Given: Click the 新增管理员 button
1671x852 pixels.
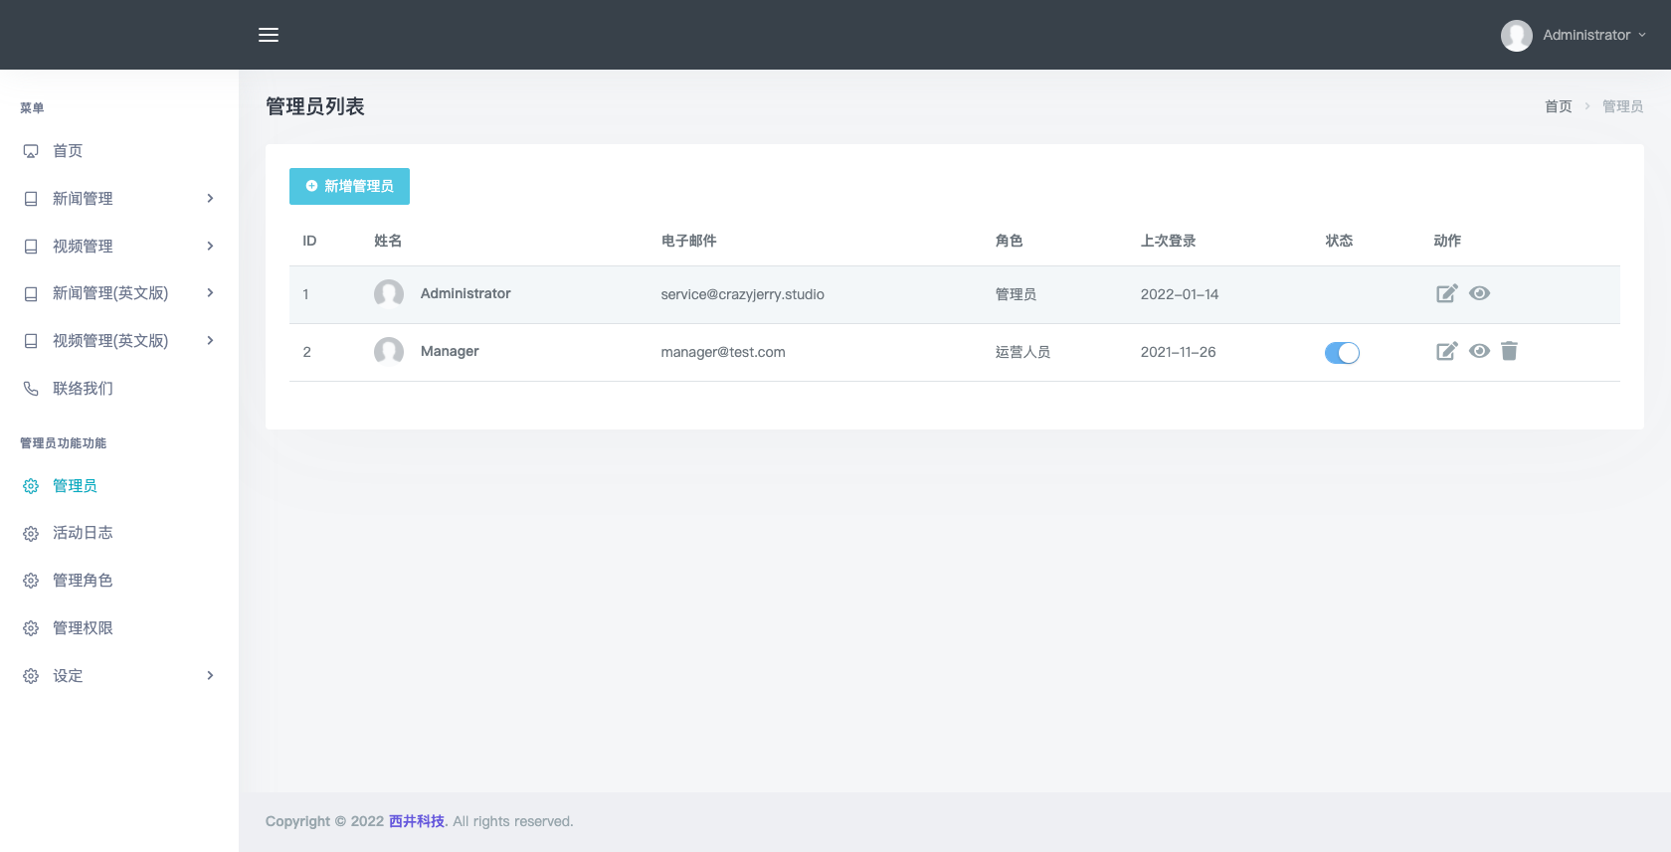Looking at the screenshot, I should [349, 186].
